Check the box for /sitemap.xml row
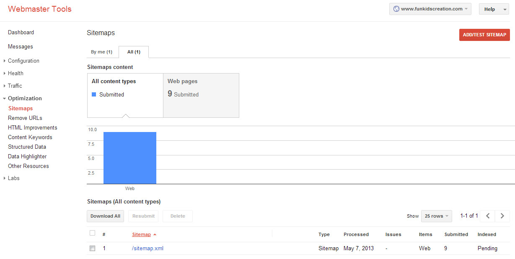Screen dimensions: 515x259 (93, 249)
